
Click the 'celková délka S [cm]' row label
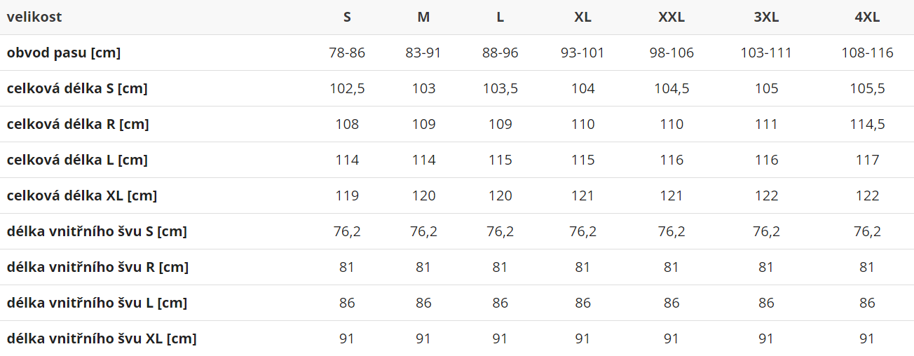[77, 88]
